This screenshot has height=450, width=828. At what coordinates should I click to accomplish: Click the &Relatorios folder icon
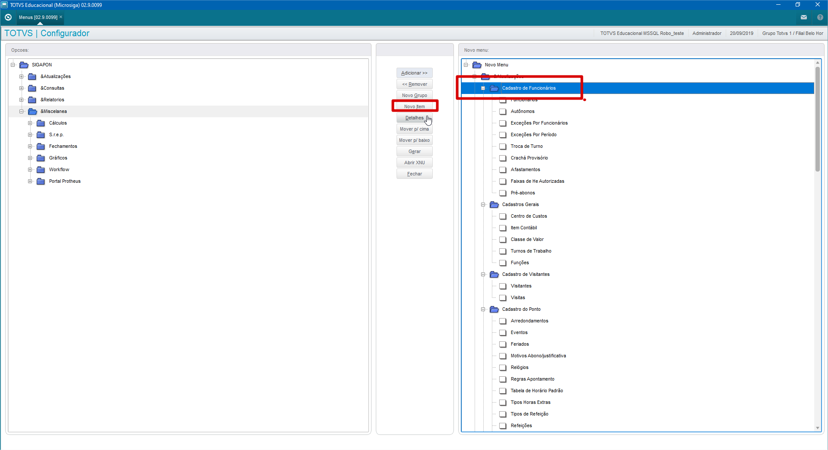pos(32,100)
